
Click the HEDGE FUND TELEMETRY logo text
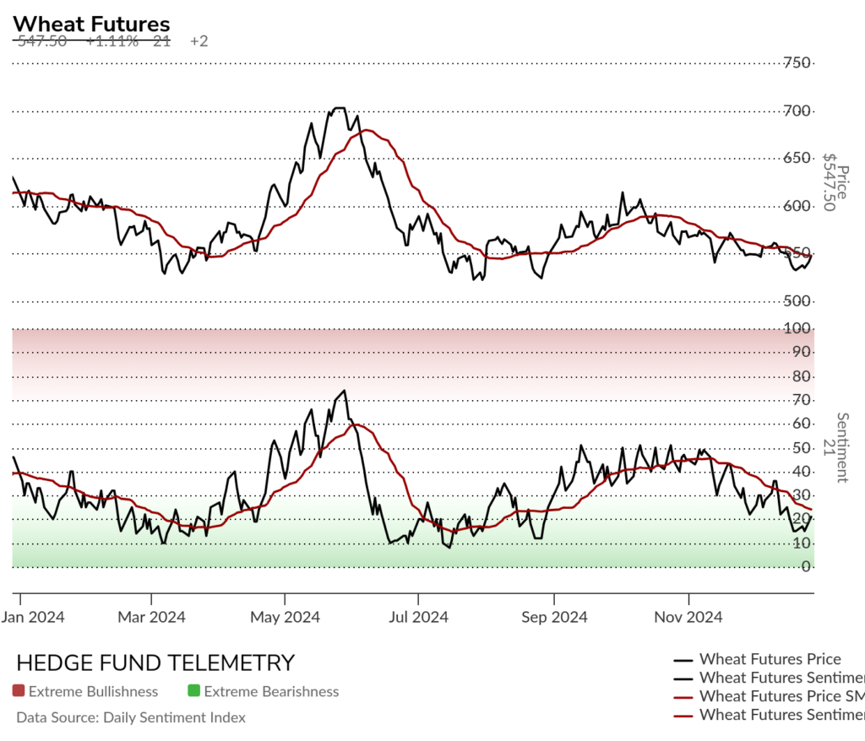pos(155,663)
